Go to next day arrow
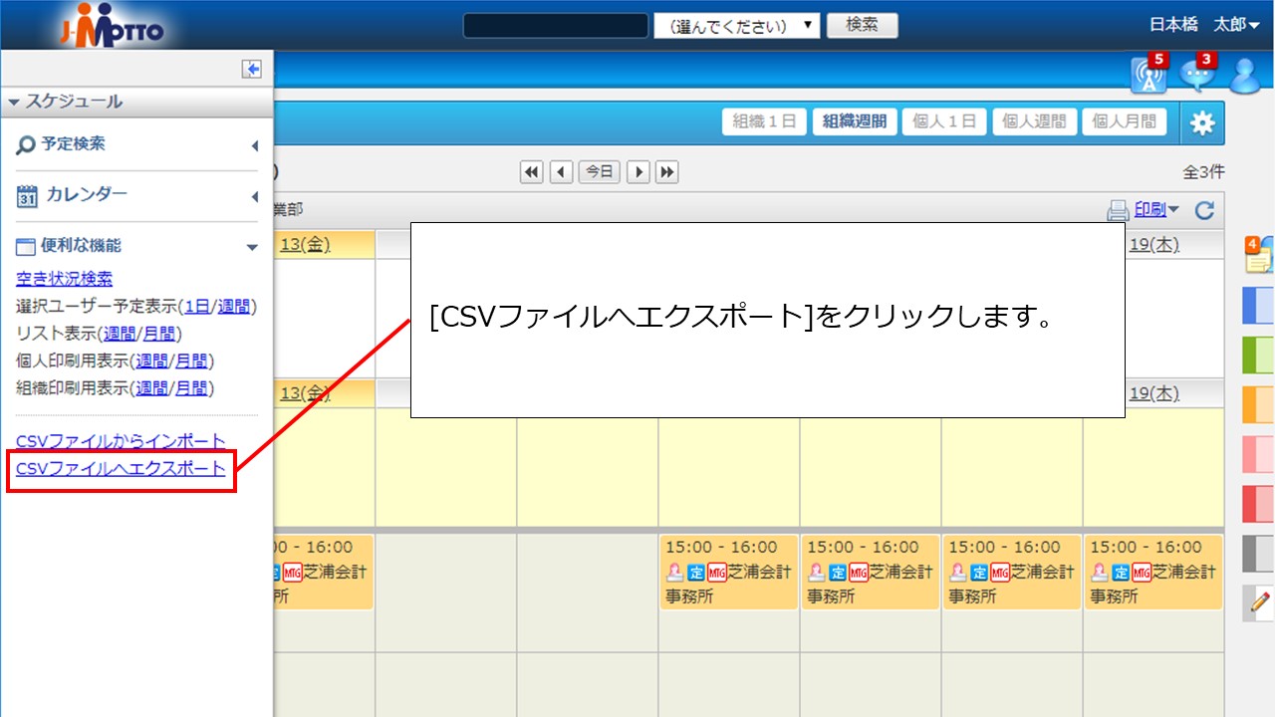The height and width of the screenshot is (717, 1275). click(x=638, y=172)
